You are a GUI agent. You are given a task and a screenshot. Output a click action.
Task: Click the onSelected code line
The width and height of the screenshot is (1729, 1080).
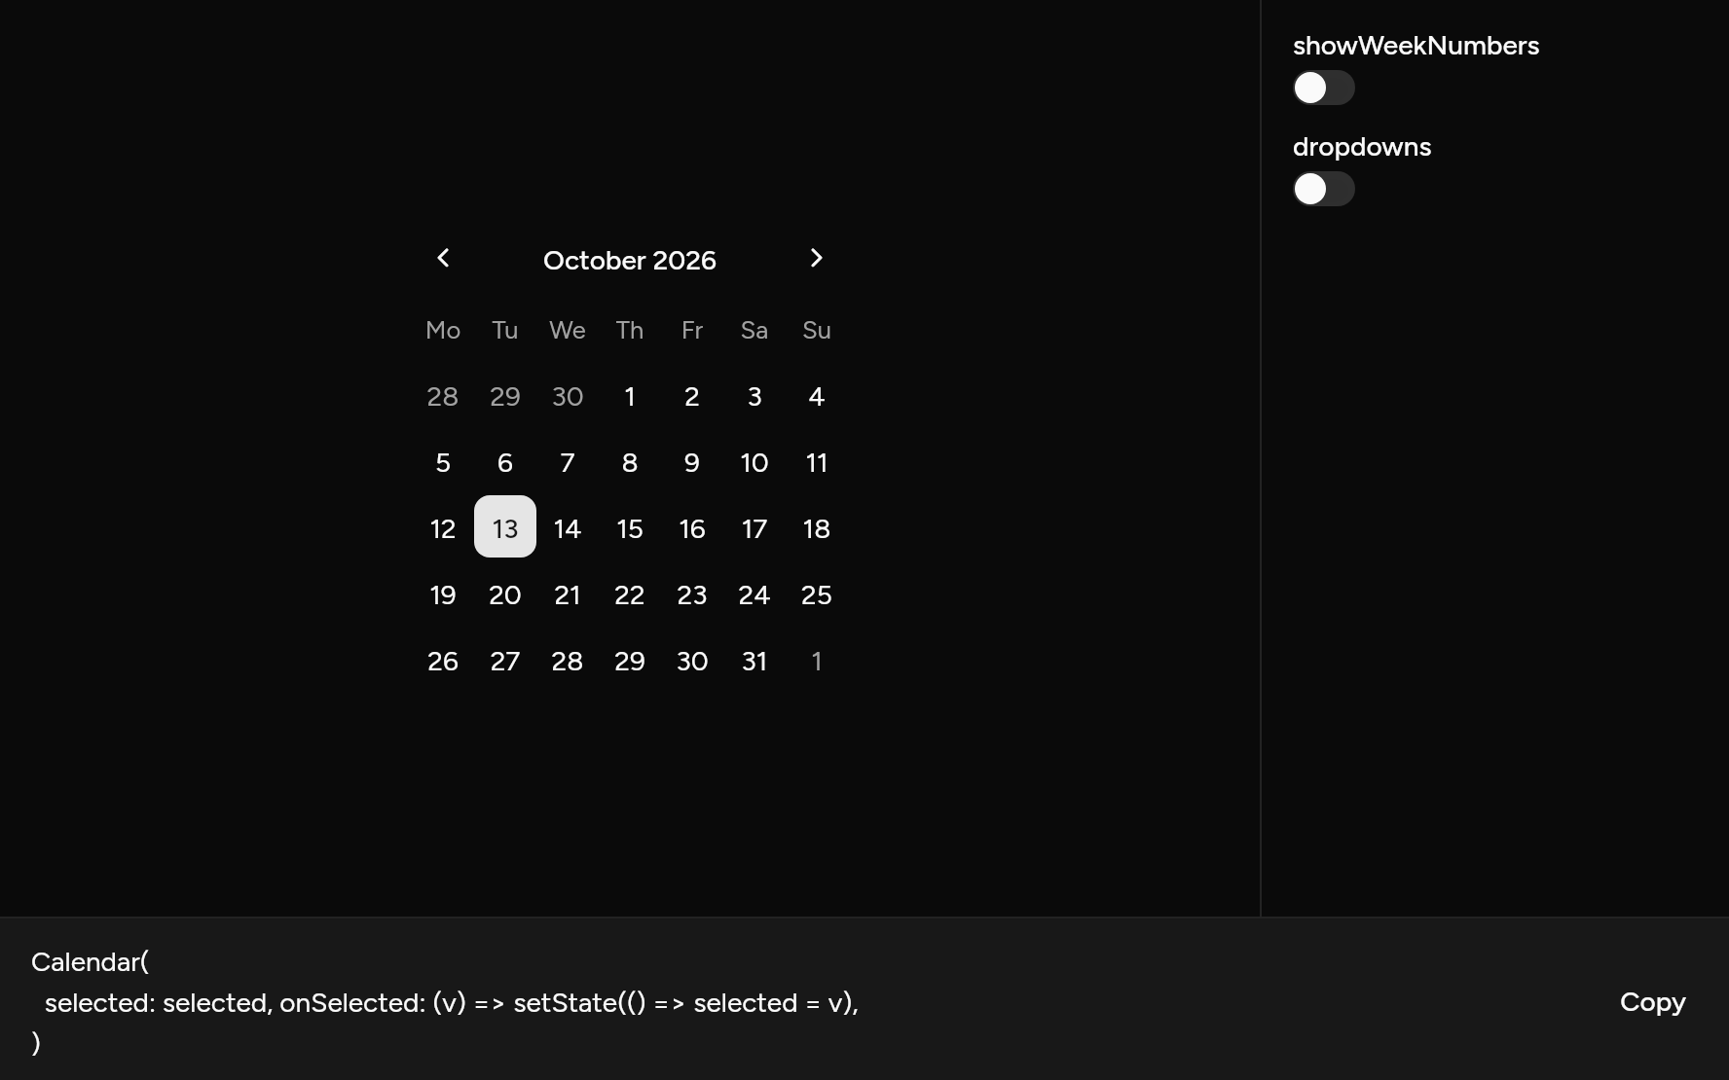[452, 1002]
